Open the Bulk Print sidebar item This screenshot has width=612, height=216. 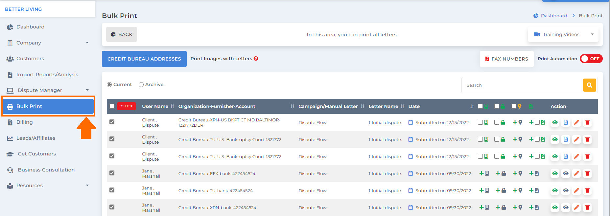click(48, 106)
